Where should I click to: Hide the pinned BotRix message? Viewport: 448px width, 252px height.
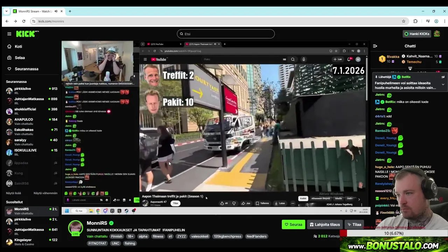tap(443, 77)
